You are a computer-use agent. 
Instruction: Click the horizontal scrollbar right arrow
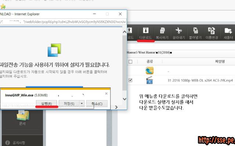(x=116, y=107)
